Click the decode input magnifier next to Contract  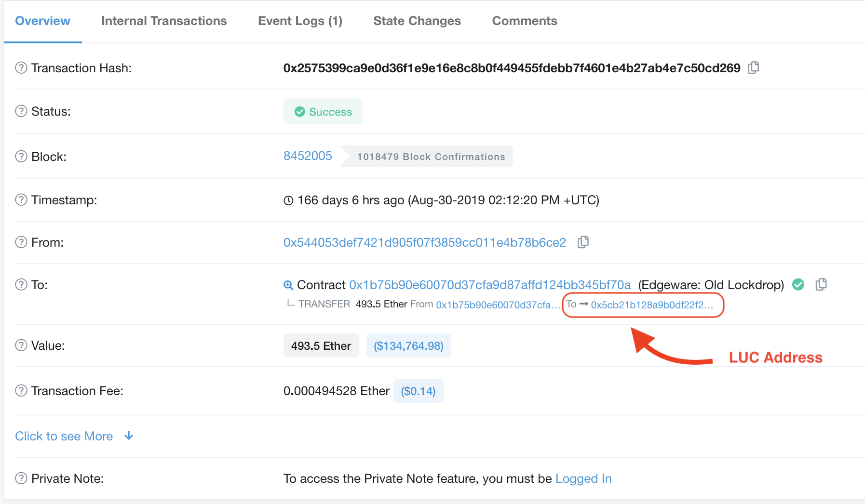(x=288, y=285)
